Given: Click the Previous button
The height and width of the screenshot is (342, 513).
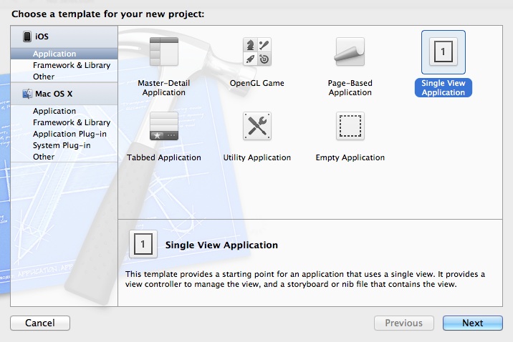Looking at the screenshot, I should pos(403,323).
